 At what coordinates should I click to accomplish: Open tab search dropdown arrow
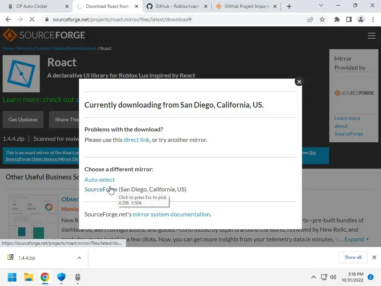[321, 5]
